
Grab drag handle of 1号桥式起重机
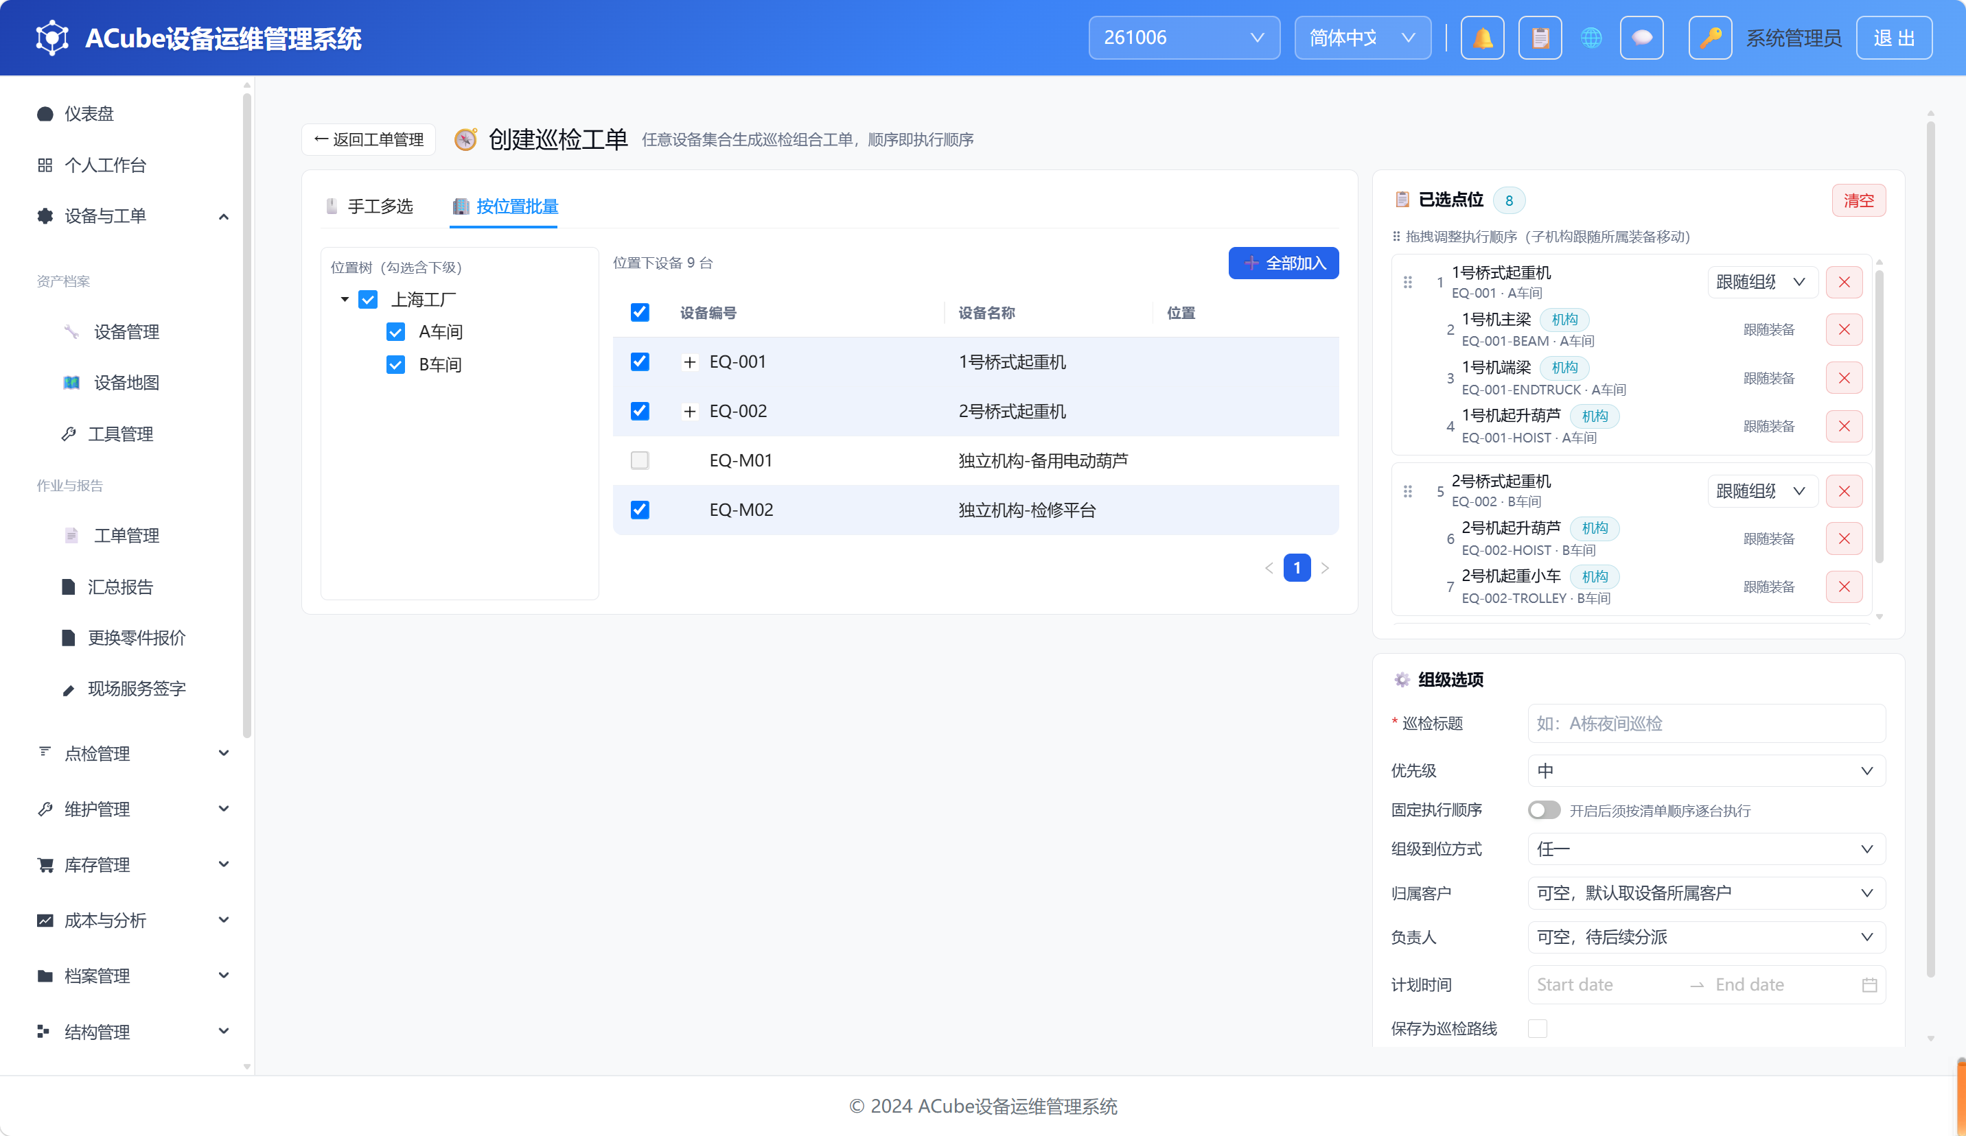[1407, 282]
